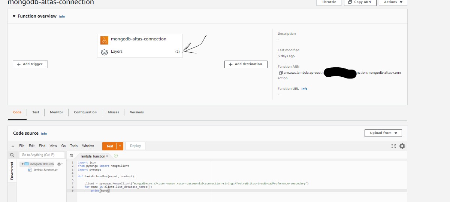Collapse the Function overview section
Screen dimensions: 450x202
point(14,16)
